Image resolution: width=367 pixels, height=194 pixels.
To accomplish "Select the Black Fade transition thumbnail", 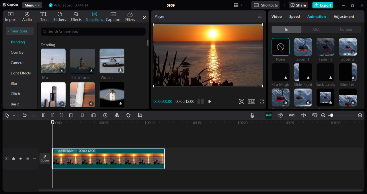I will (83, 61).
